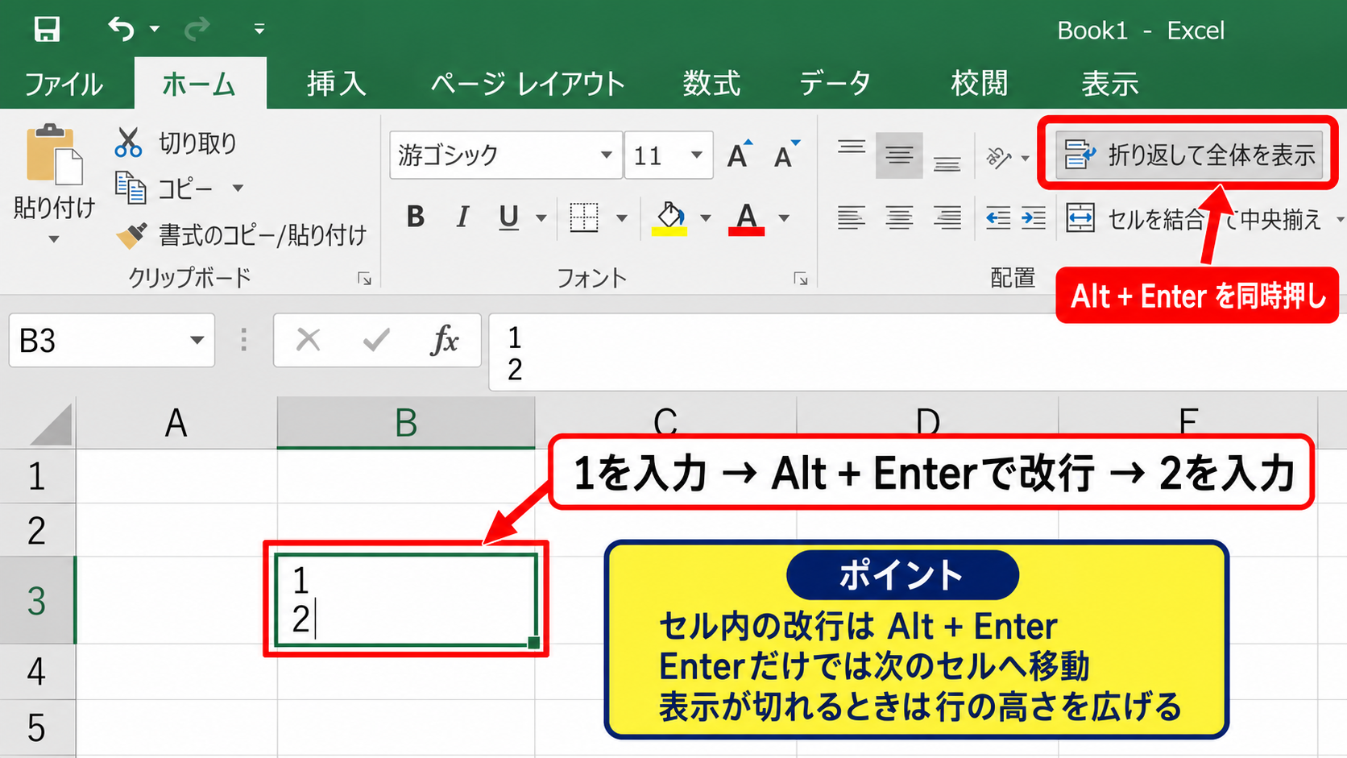Click the Redo arrow icon

click(x=197, y=30)
